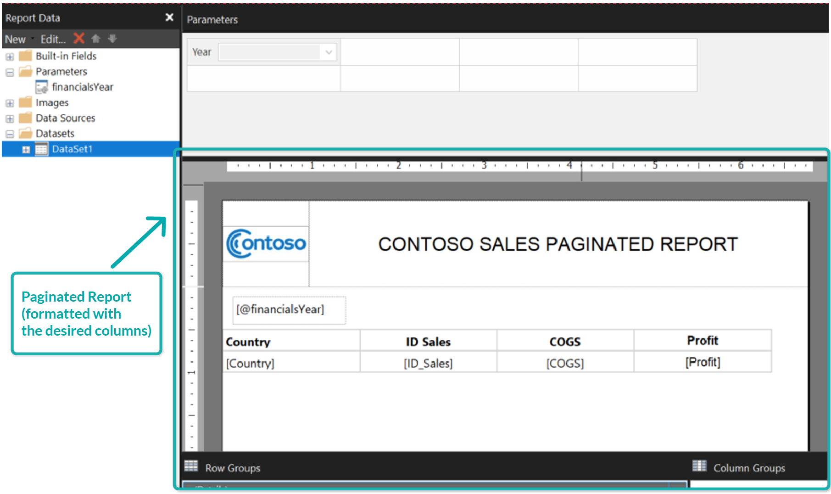Select the ID Sales header cell

[428, 341]
